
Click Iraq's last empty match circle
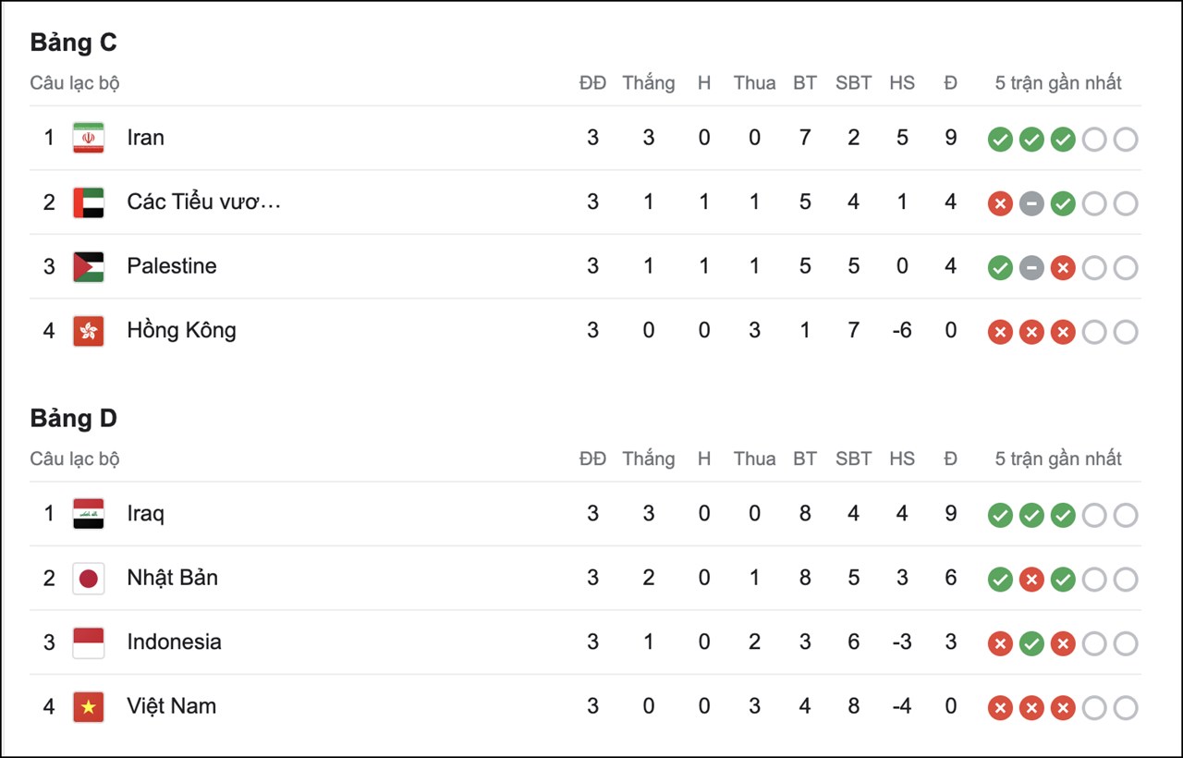(x=1126, y=516)
